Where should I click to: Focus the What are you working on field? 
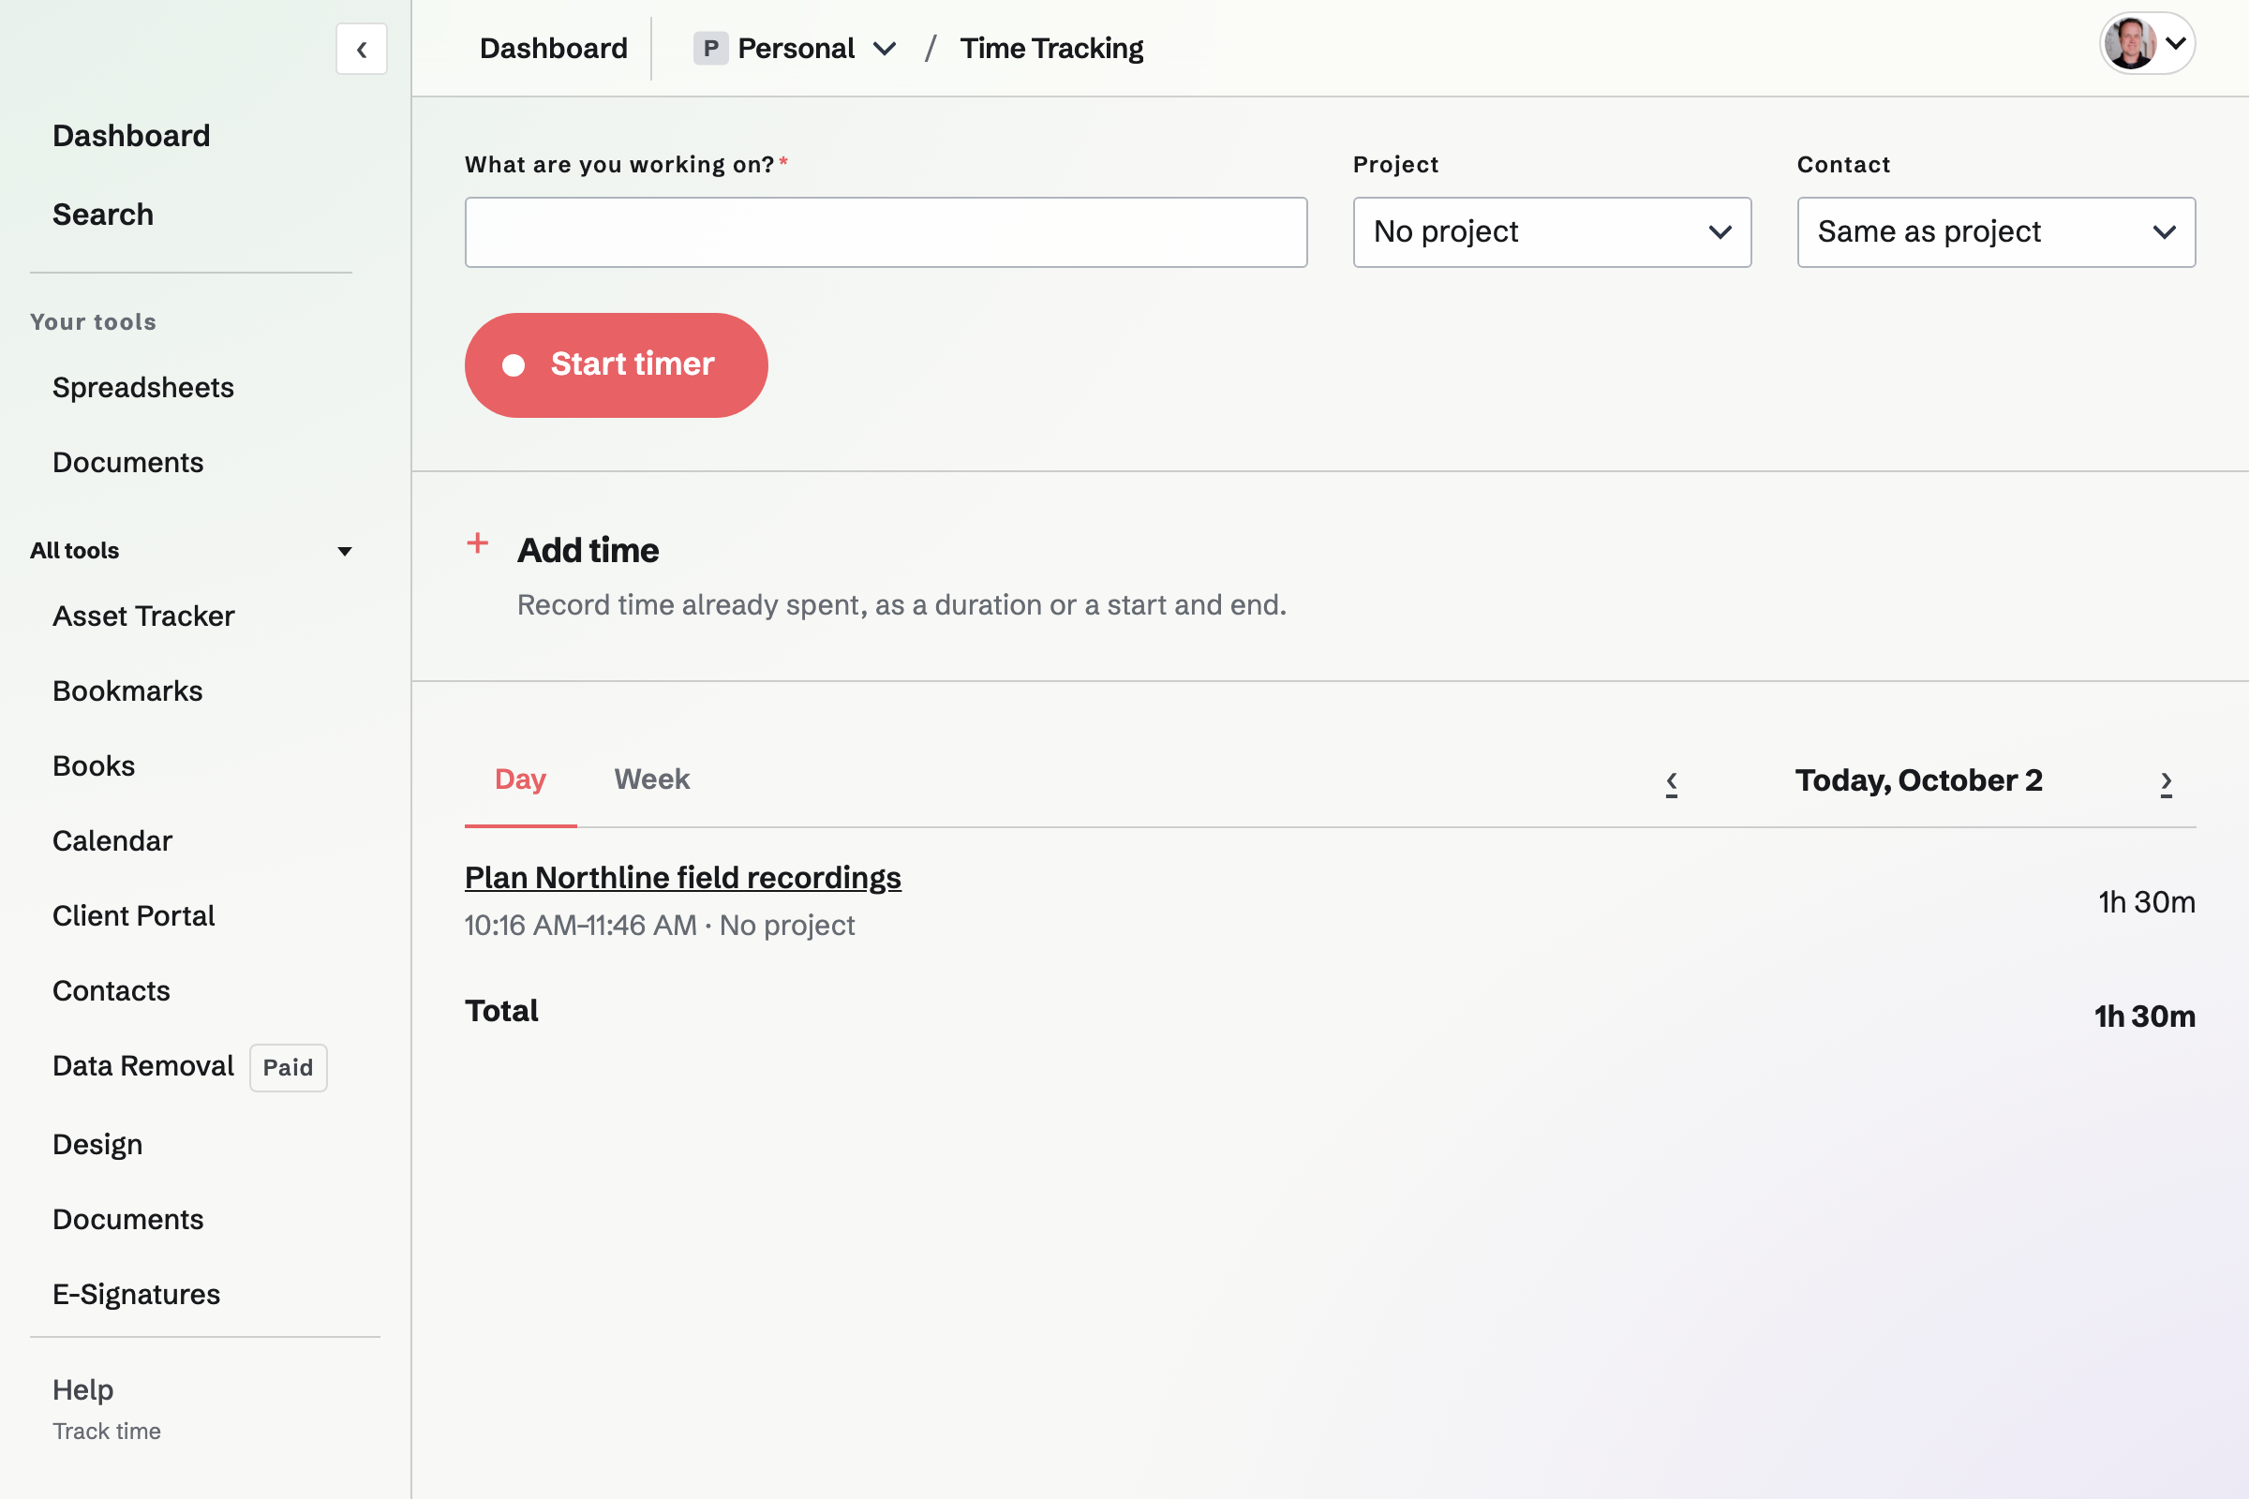coord(886,232)
